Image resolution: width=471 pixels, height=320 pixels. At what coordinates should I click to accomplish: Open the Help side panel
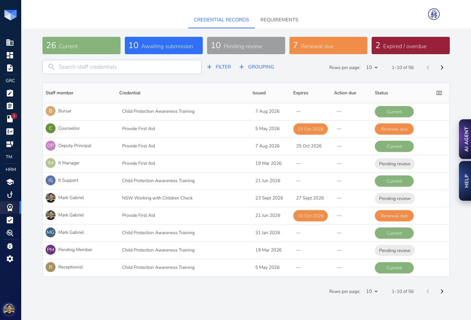pos(465,181)
